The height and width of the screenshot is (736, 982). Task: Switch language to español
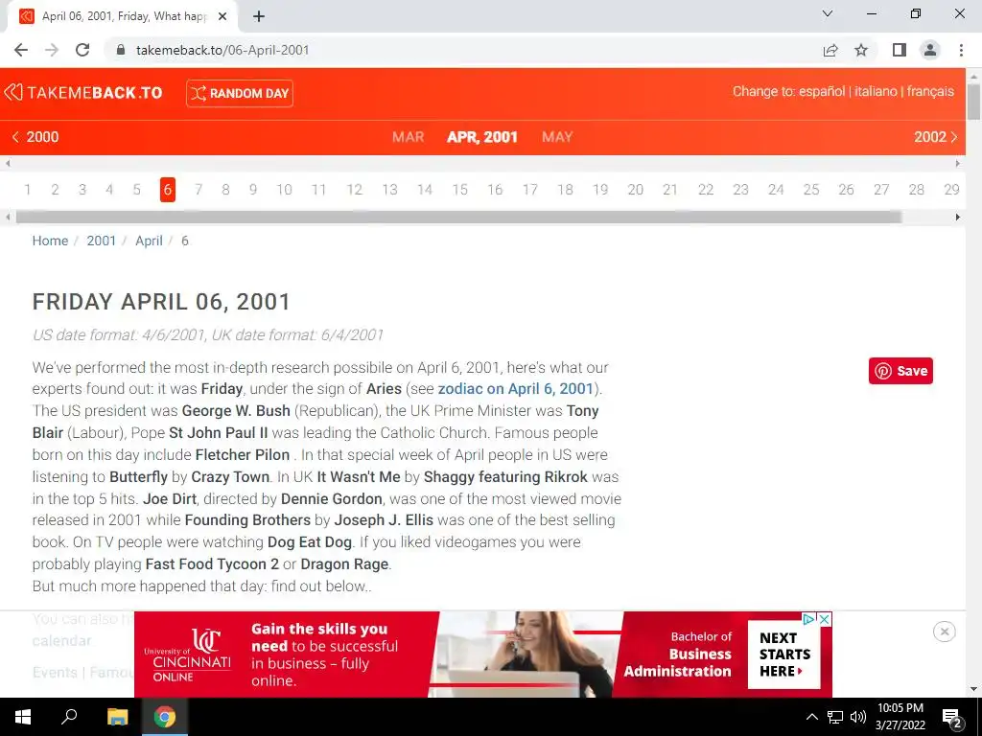(822, 91)
